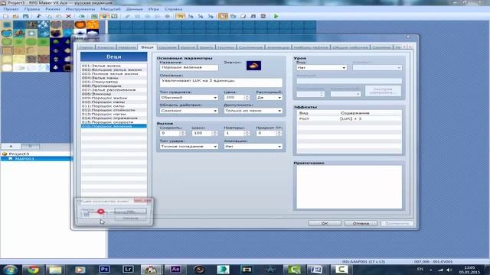The image size is (490, 275).
Task: Click the Цена price spinner arrows
Action: (x=247, y=98)
